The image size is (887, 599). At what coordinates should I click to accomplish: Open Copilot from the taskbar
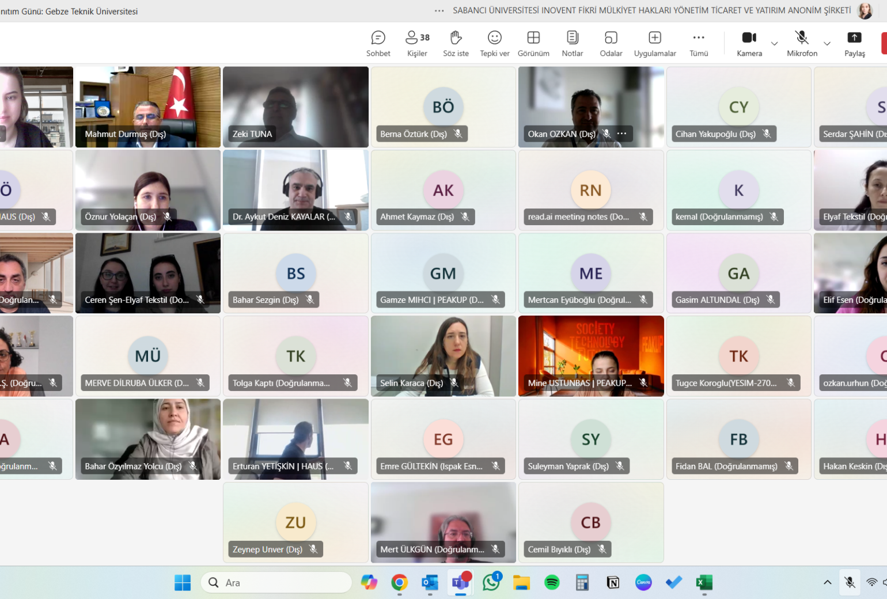pos(369,583)
